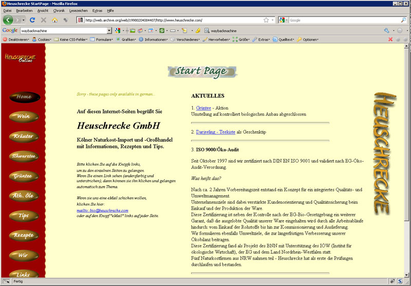Open the Keine CSS-Fehler menu

click(x=71, y=40)
